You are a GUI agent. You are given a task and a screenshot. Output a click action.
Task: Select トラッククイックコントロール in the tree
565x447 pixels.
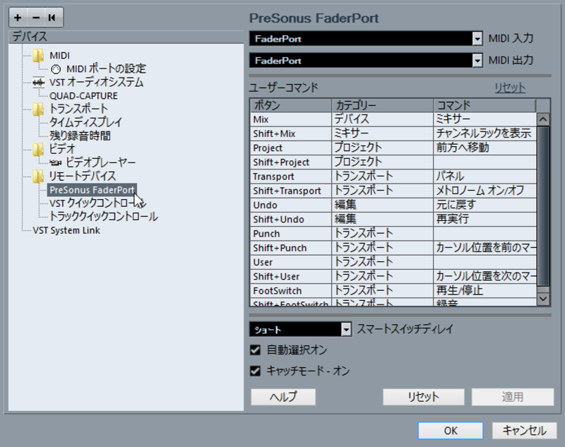coord(103,217)
